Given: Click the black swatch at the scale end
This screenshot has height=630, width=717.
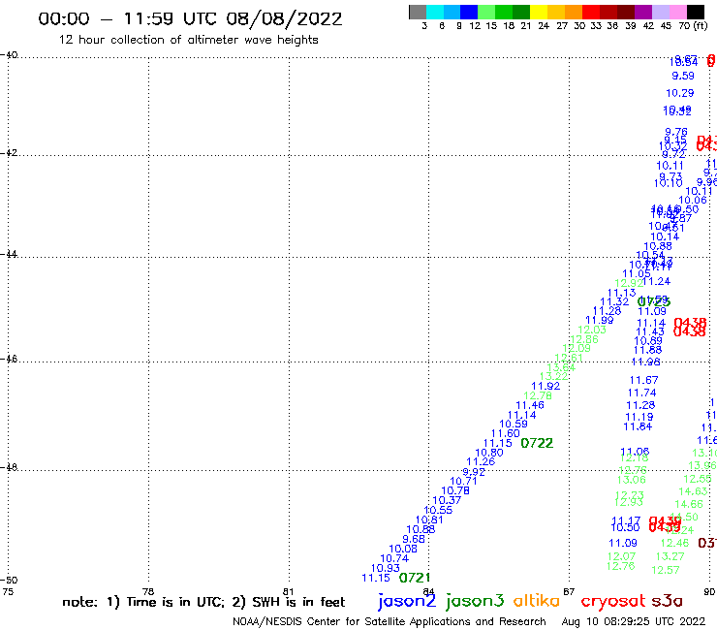Looking at the screenshot, I should [696, 12].
